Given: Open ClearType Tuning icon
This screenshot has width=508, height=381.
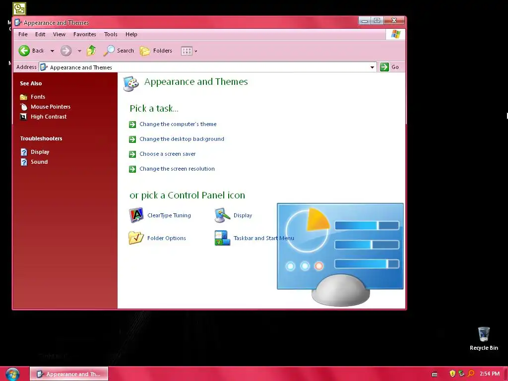Looking at the screenshot, I should point(136,215).
